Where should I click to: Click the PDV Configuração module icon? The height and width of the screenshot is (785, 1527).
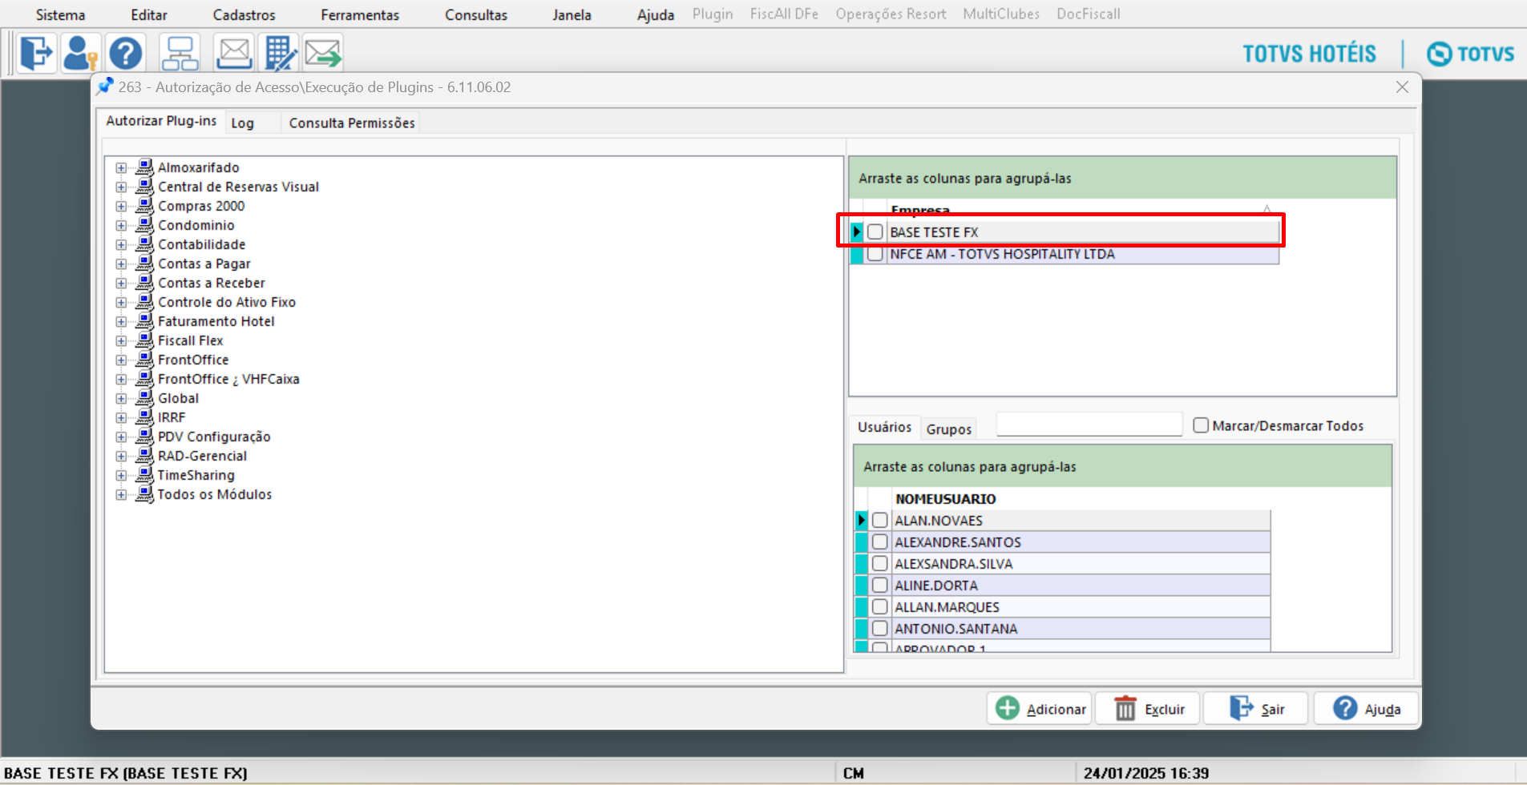[x=144, y=437]
